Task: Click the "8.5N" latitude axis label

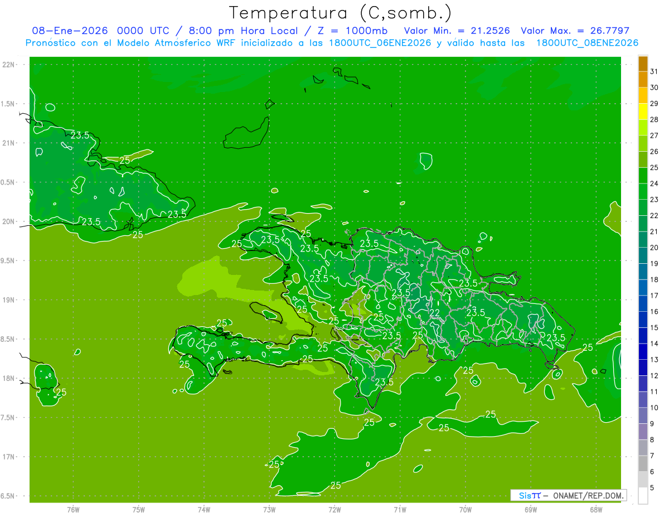Action: pyautogui.click(x=7, y=339)
